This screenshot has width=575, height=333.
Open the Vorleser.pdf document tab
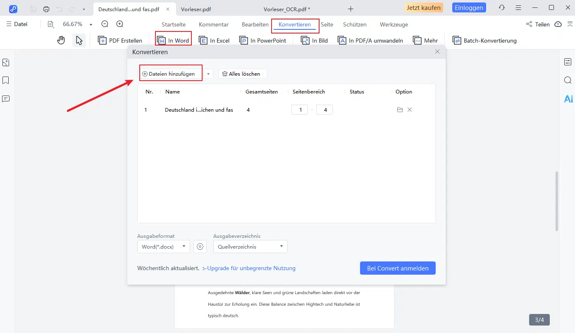pyautogui.click(x=196, y=9)
